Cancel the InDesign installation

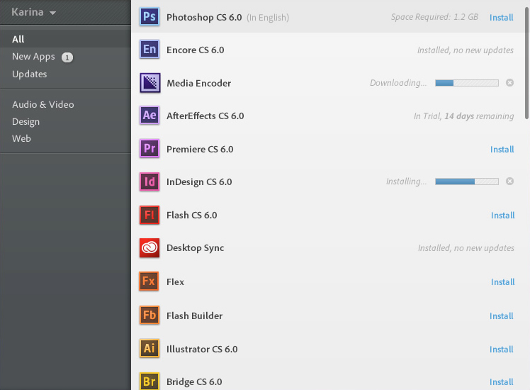(x=509, y=182)
